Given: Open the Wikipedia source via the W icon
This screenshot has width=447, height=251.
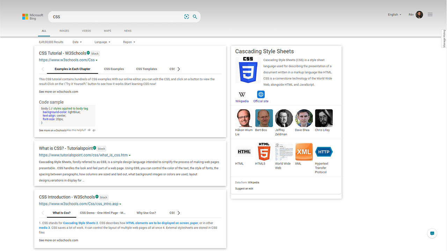Looking at the screenshot, I should [x=242, y=94].
